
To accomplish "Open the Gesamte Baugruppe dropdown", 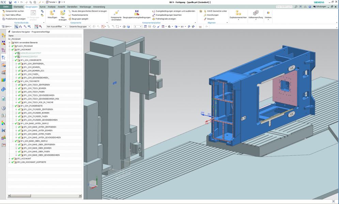I will pyautogui.click(x=79, y=27).
